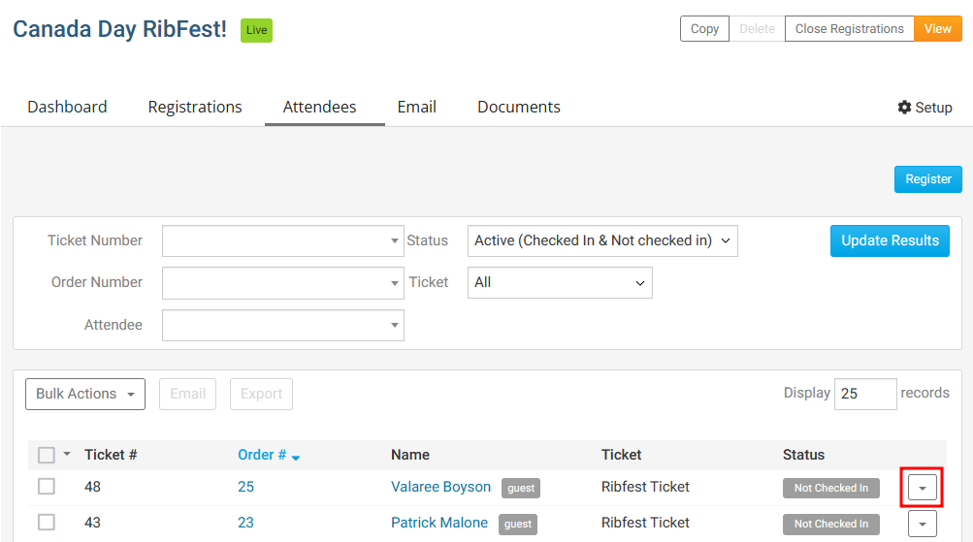The height and width of the screenshot is (542, 973).
Task: Open row actions arrow for Valaree Boyson
Action: coord(922,487)
